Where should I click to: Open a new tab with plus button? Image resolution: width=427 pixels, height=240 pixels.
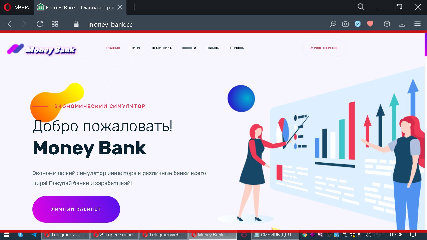pyautogui.click(x=134, y=7)
